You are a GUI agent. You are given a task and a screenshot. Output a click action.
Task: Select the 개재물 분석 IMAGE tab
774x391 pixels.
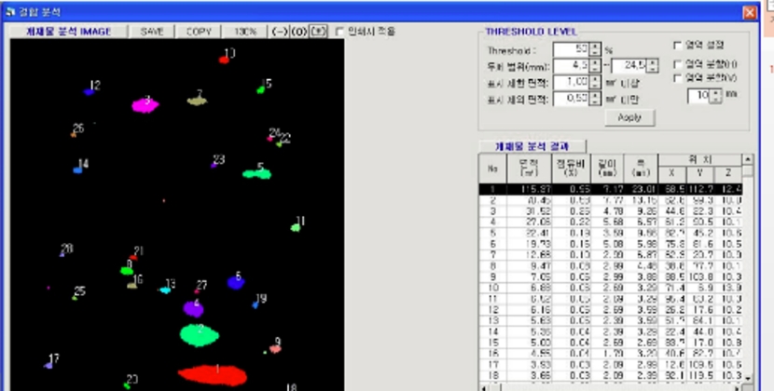point(69,31)
